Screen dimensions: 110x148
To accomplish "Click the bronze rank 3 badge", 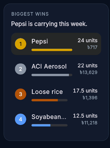I will click(21, 94).
